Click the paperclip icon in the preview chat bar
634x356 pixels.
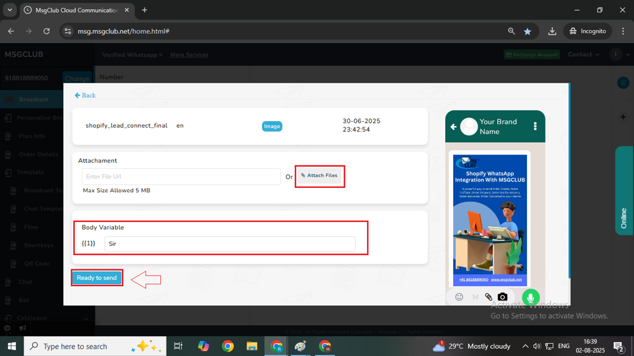[489, 297]
